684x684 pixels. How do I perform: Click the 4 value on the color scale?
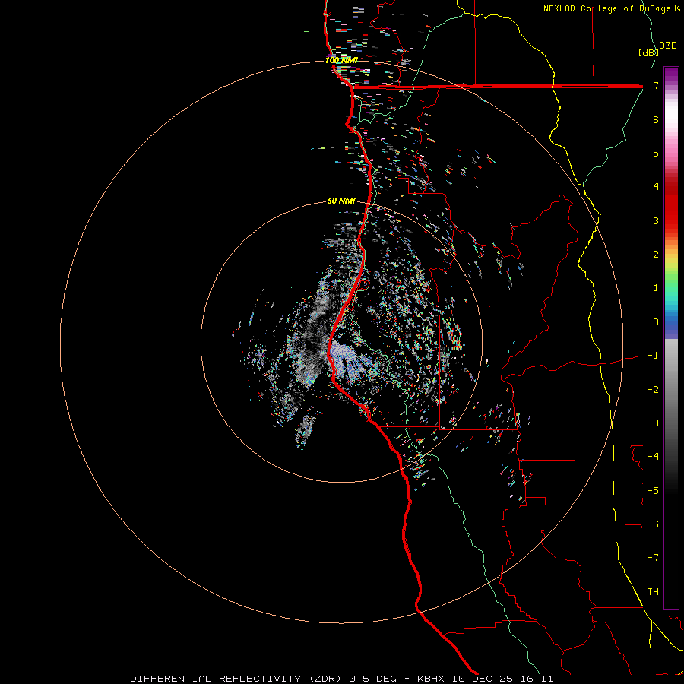point(656,187)
